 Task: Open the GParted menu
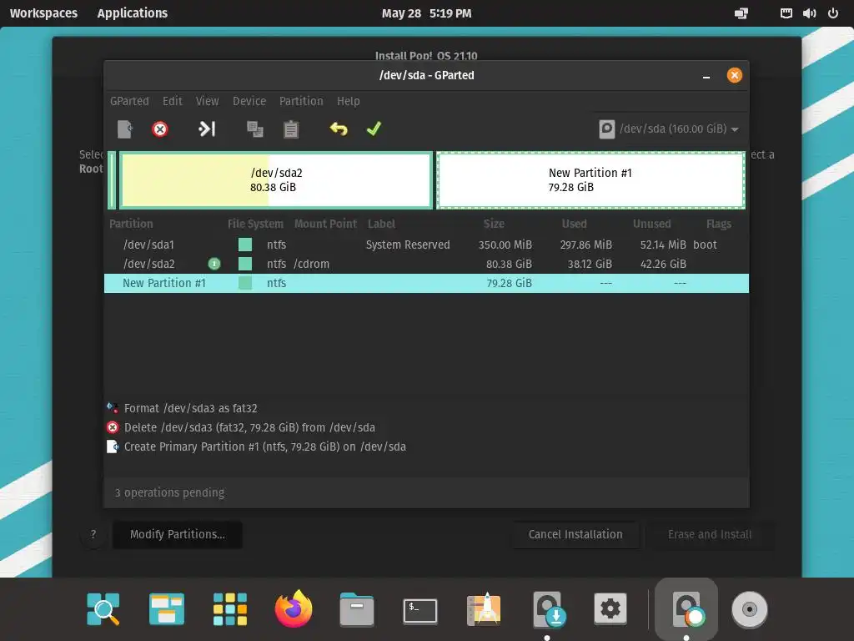tap(129, 101)
